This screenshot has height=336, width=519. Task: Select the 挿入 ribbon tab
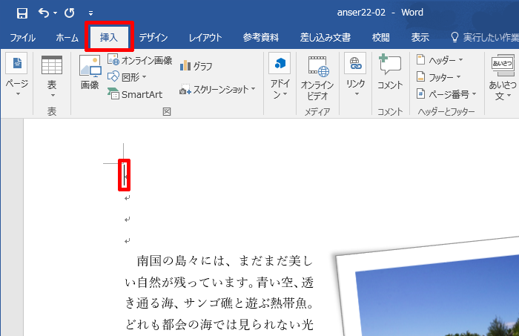[x=109, y=37]
